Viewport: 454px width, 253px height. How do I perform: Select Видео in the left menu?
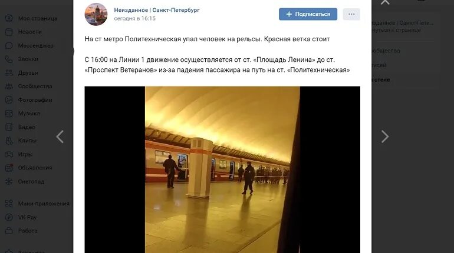[27, 127]
